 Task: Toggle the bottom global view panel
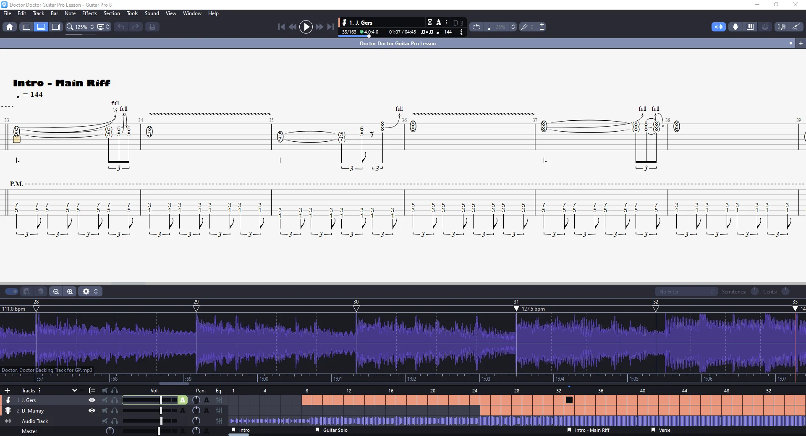click(41, 27)
